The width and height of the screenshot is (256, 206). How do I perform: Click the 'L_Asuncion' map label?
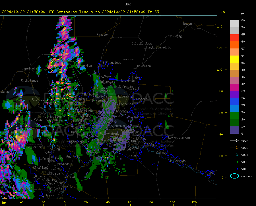[x=142, y=66]
